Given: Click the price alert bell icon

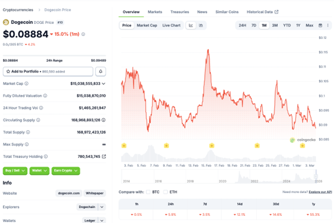Looking at the screenshot, I should (x=101, y=71).
